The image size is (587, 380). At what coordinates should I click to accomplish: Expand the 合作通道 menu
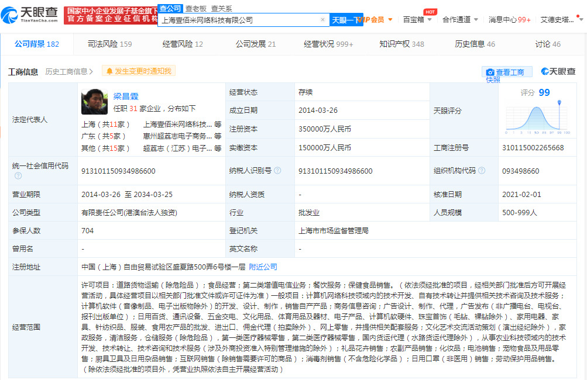460,19
